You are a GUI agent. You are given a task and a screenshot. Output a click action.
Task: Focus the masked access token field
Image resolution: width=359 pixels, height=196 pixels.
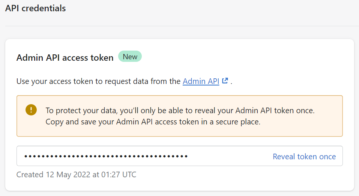(x=179, y=156)
